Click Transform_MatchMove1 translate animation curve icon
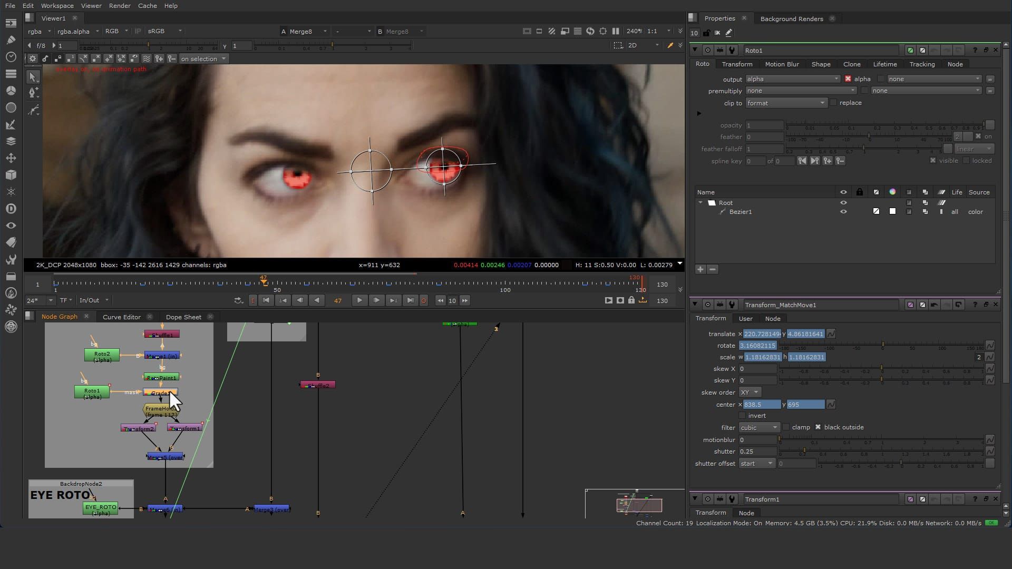 point(831,334)
